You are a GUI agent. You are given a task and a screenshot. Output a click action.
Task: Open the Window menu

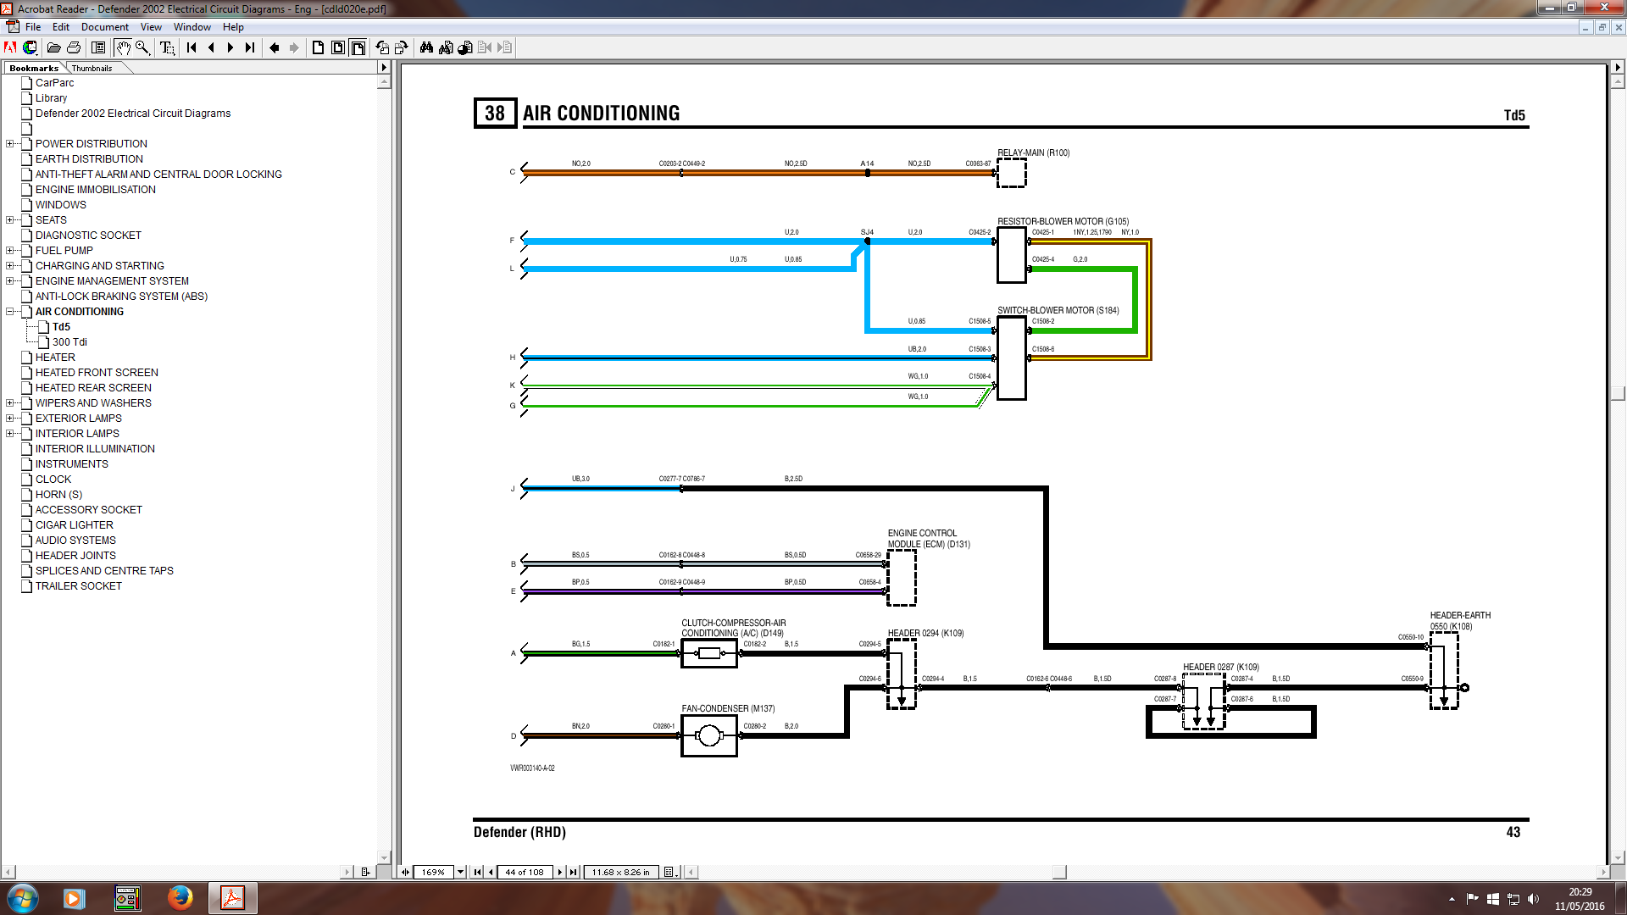click(x=192, y=27)
